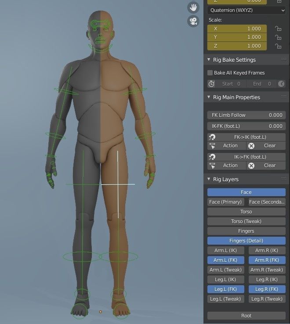290x324 pixels.
Task: Enable the Bake All Keyed Frames checkbox
Action: [210, 73]
